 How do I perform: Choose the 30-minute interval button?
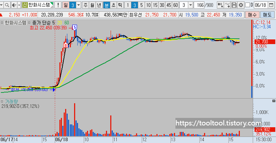[x=162, y=5]
